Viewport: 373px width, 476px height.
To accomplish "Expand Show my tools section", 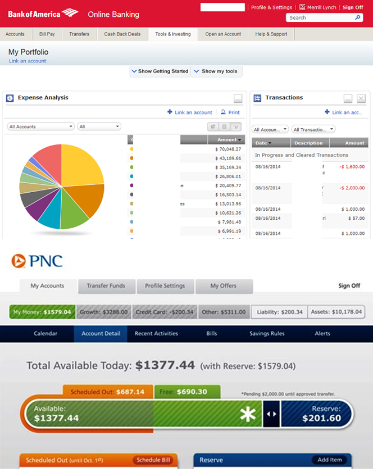I will point(216,71).
